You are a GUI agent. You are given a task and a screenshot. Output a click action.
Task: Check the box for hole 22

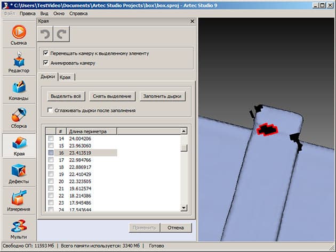tap(51, 196)
